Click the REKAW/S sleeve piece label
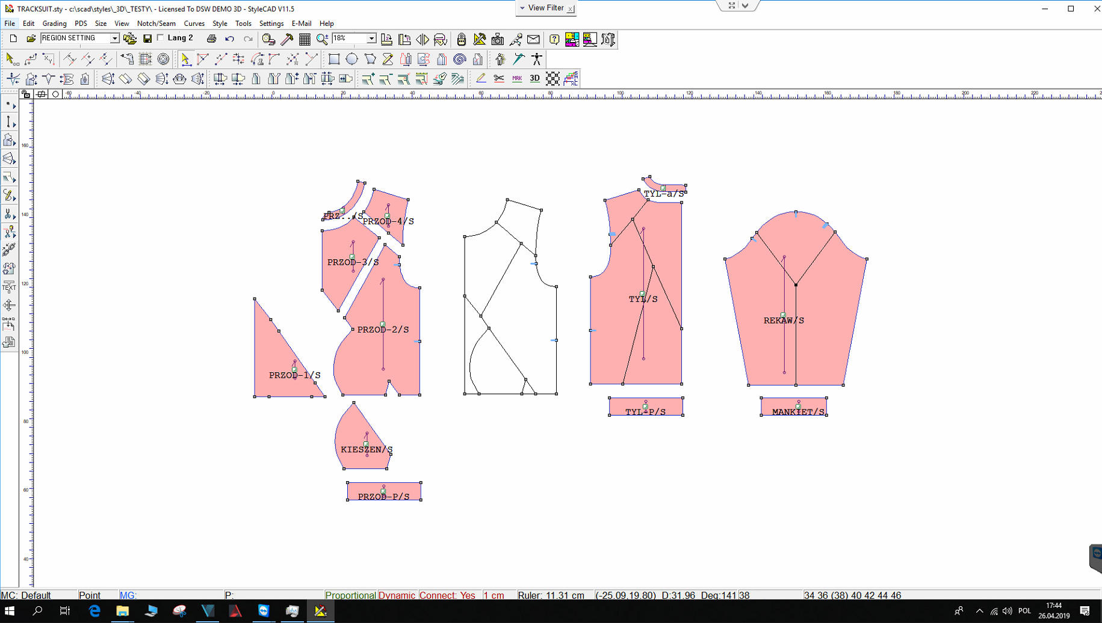This screenshot has height=623, width=1102. point(784,321)
